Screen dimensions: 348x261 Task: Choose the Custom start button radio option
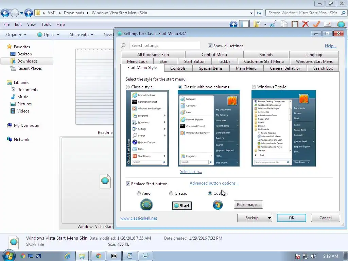point(210,193)
